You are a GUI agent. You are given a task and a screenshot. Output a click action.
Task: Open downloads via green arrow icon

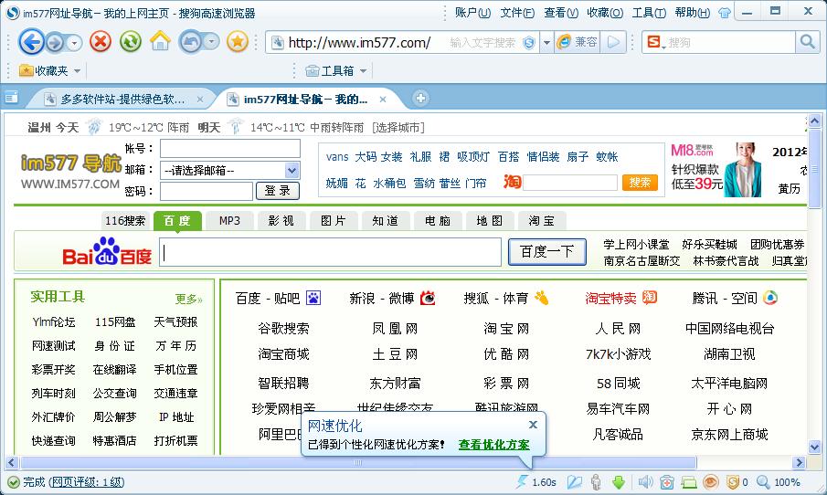click(x=618, y=482)
